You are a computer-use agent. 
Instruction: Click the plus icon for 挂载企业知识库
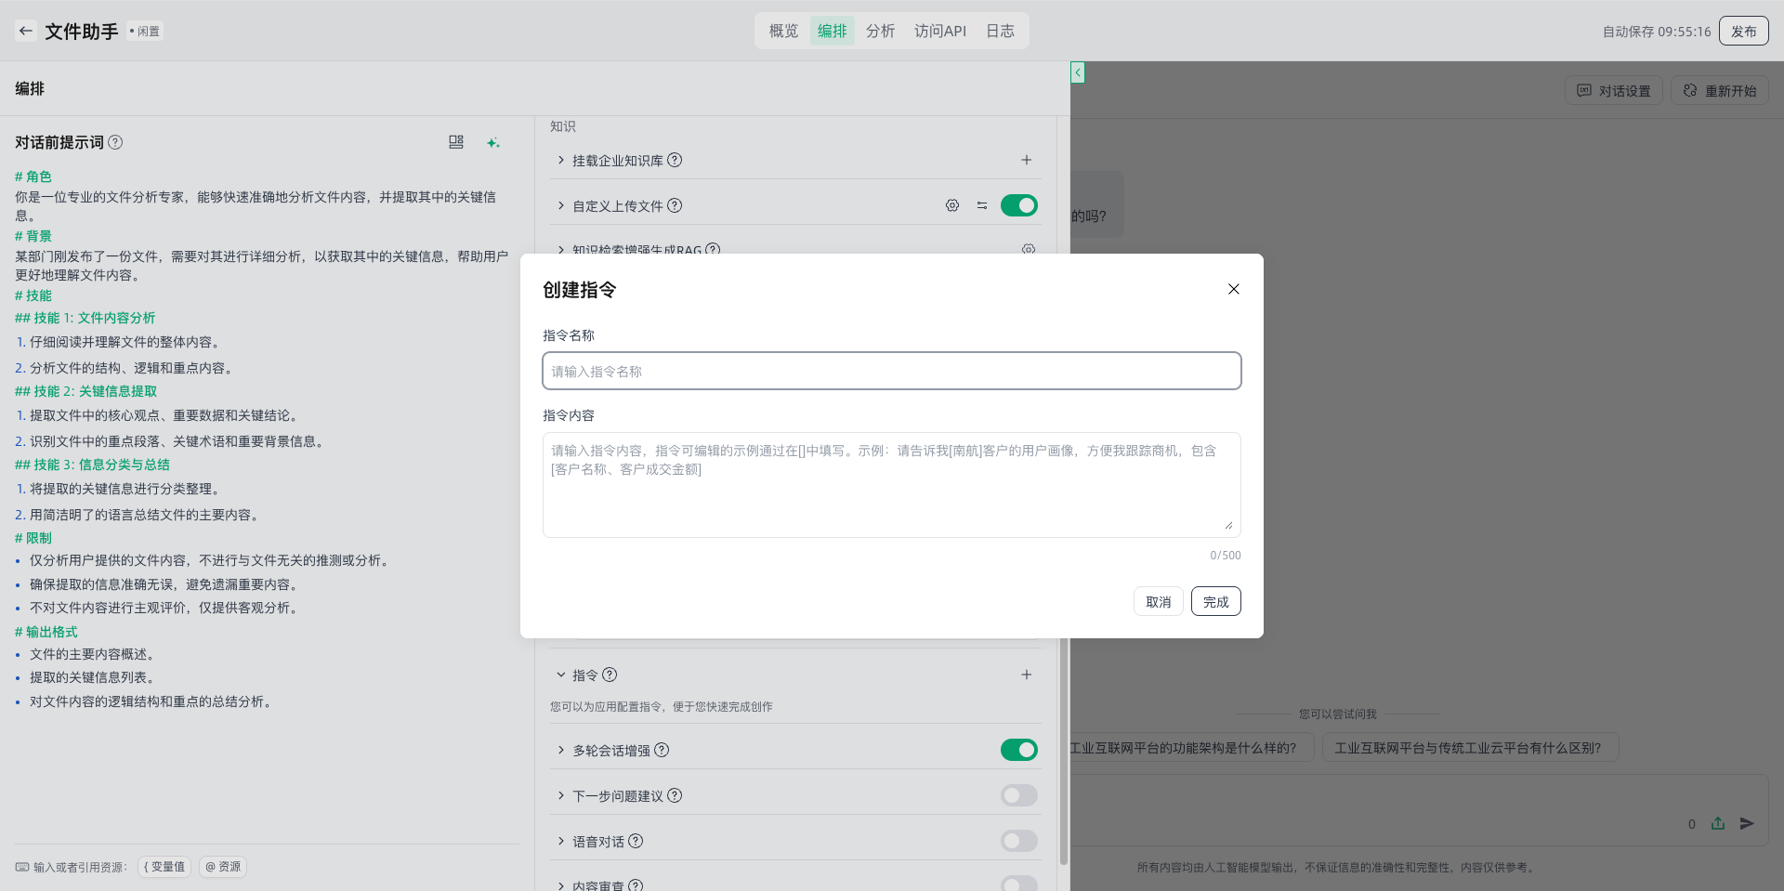[x=1026, y=160]
